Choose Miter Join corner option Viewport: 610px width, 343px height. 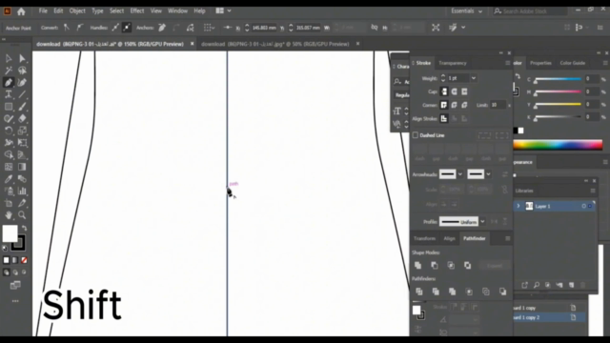point(444,105)
